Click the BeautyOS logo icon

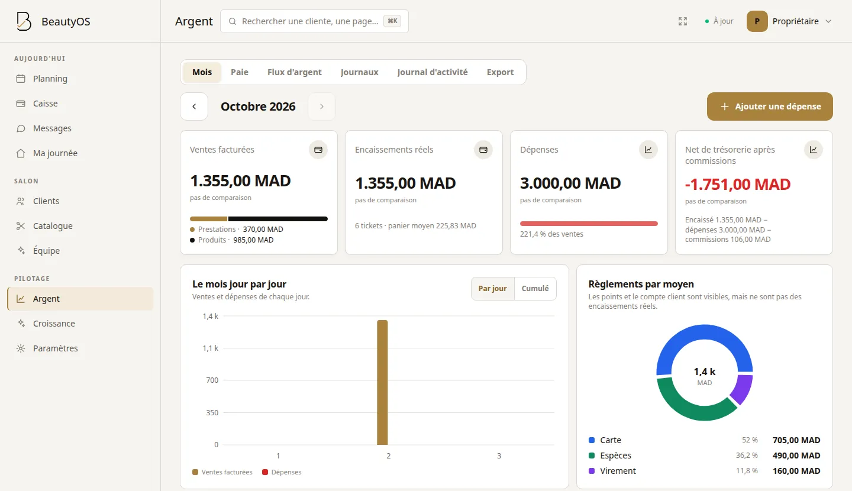tap(24, 21)
